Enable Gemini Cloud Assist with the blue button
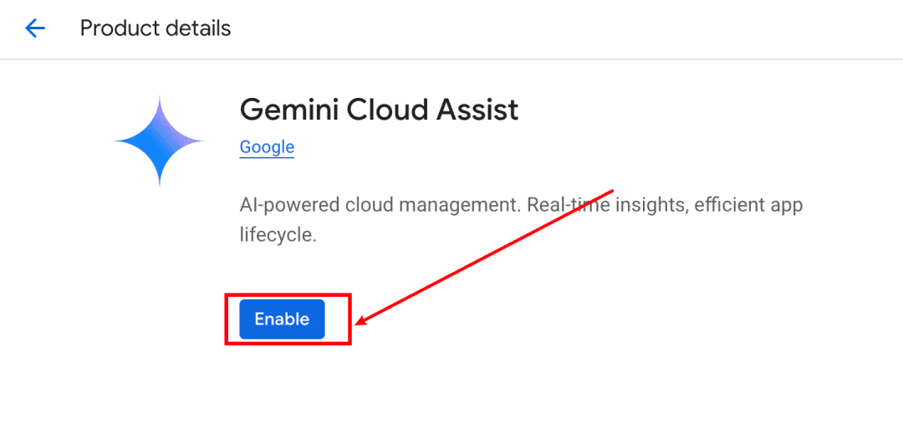This screenshot has height=424, width=903. [x=283, y=319]
